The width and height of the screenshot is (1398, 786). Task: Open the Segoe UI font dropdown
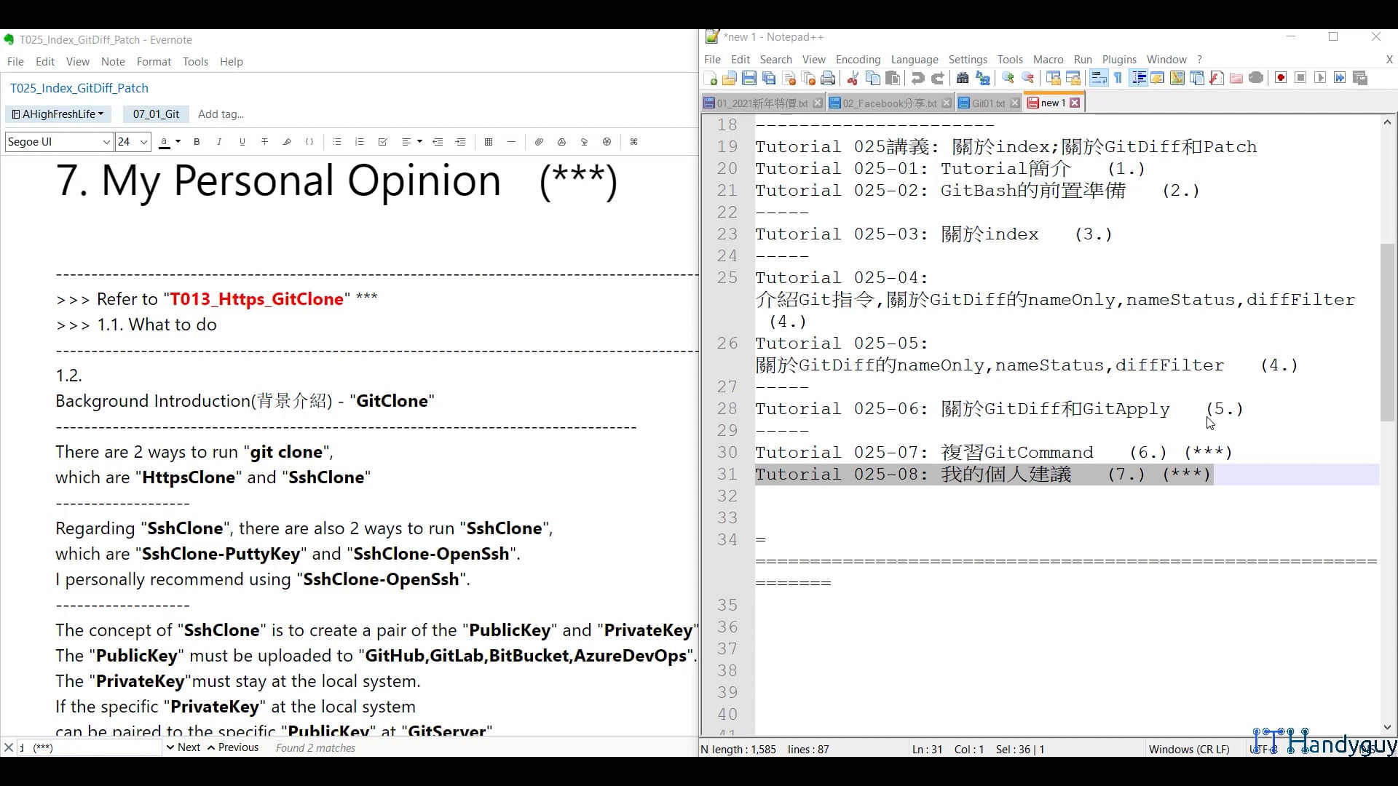[58, 142]
